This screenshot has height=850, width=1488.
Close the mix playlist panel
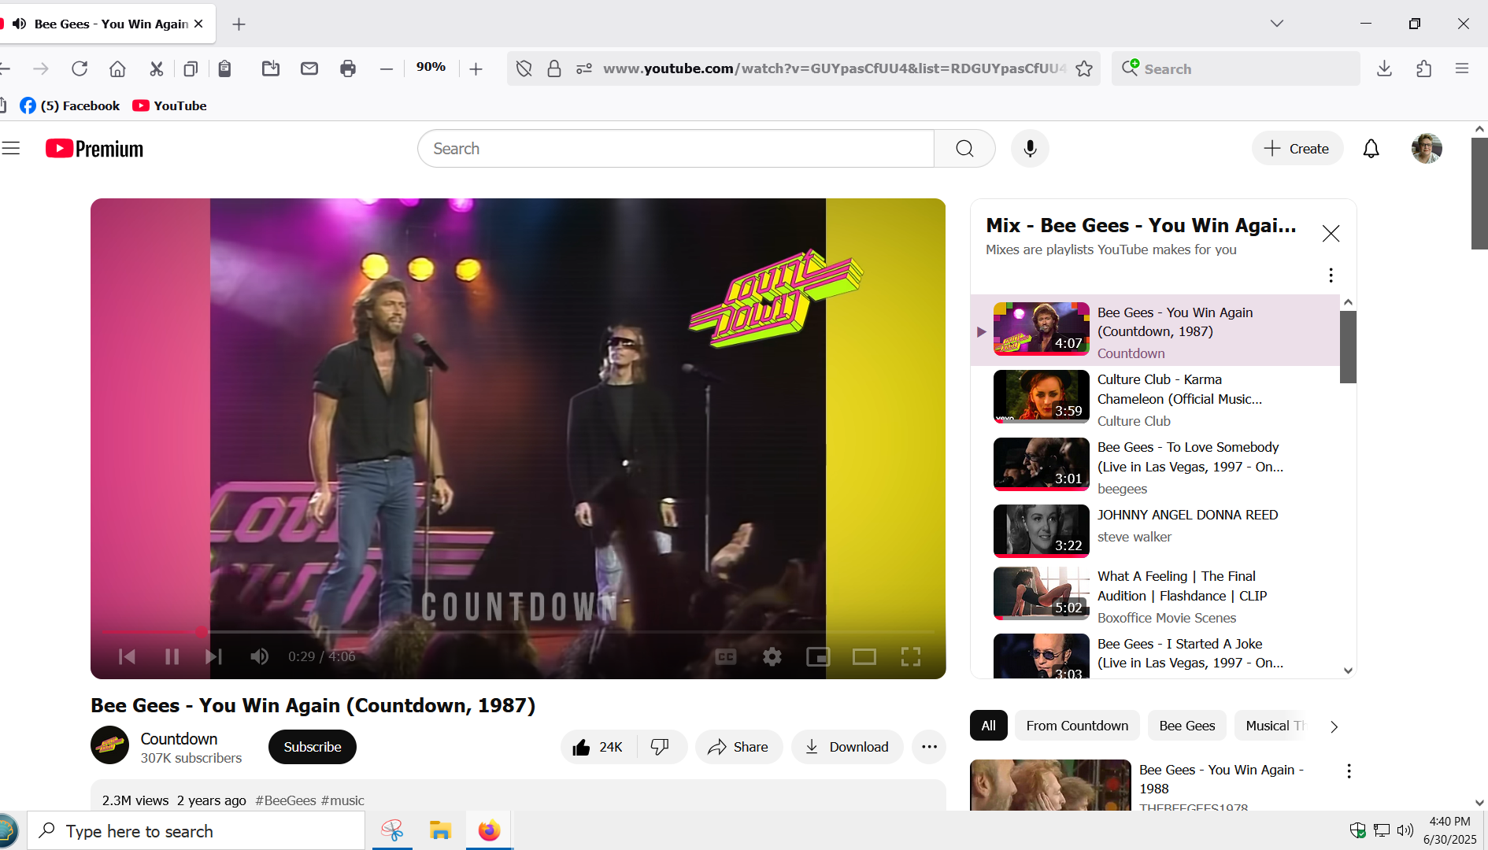1331,234
